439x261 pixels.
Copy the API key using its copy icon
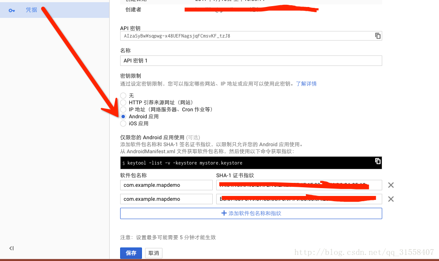pos(377,36)
